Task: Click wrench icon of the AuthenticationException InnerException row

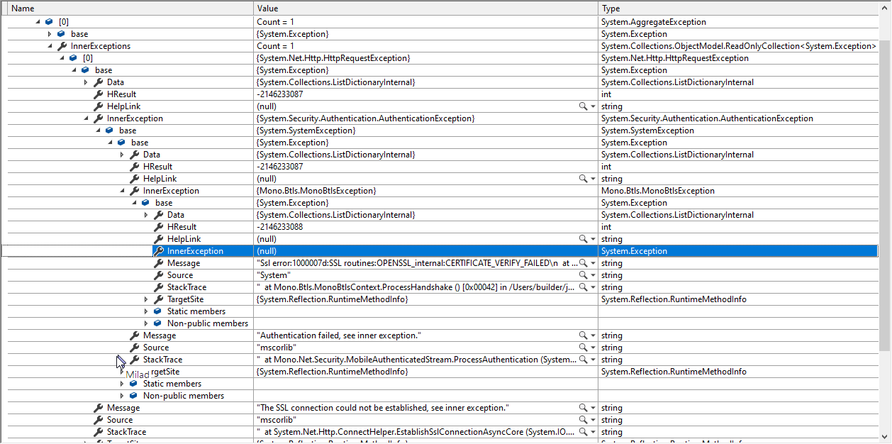Action: [98, 118]
